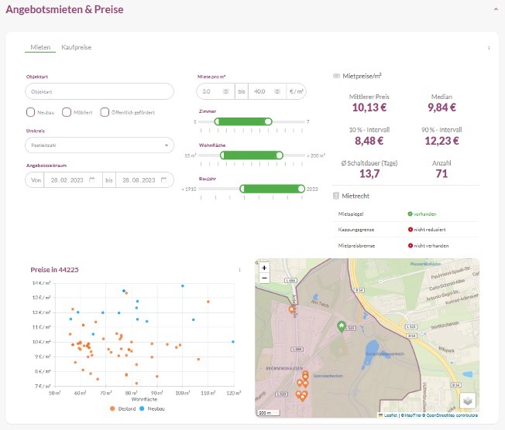Open the MapTiler attribution link
This screenshot has width=505, height=430.
pyautogui.click(x=413, y=415)
